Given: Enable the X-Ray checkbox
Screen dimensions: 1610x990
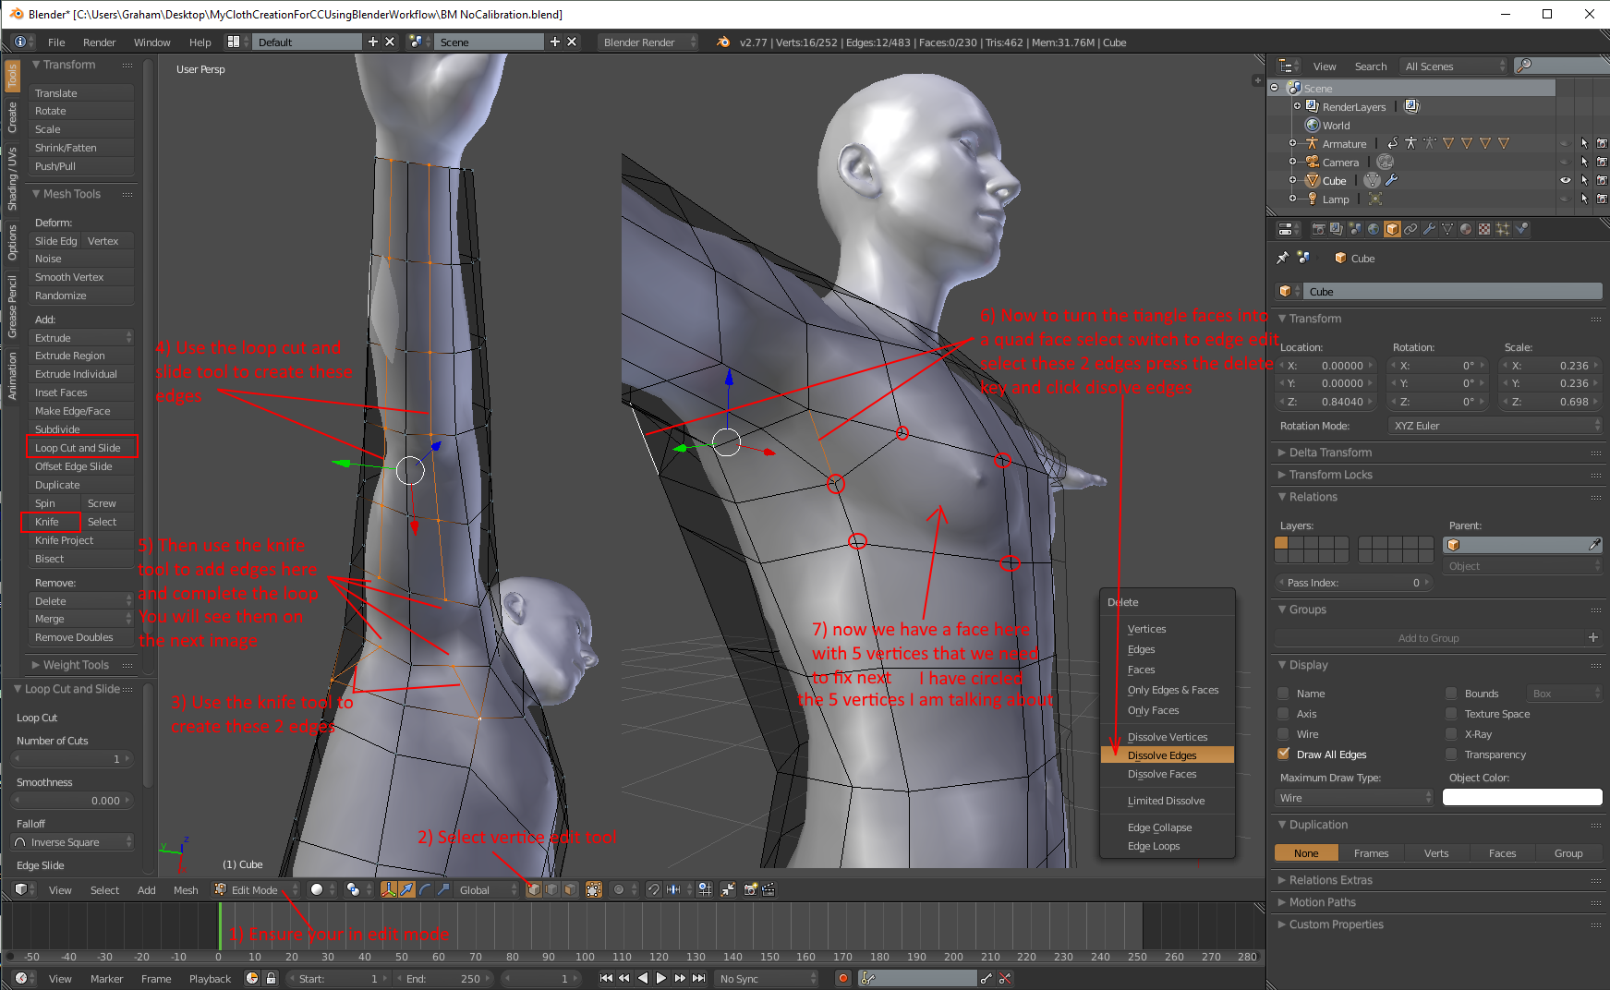Looking at the screenshot, I should [x=1451, y=733].
